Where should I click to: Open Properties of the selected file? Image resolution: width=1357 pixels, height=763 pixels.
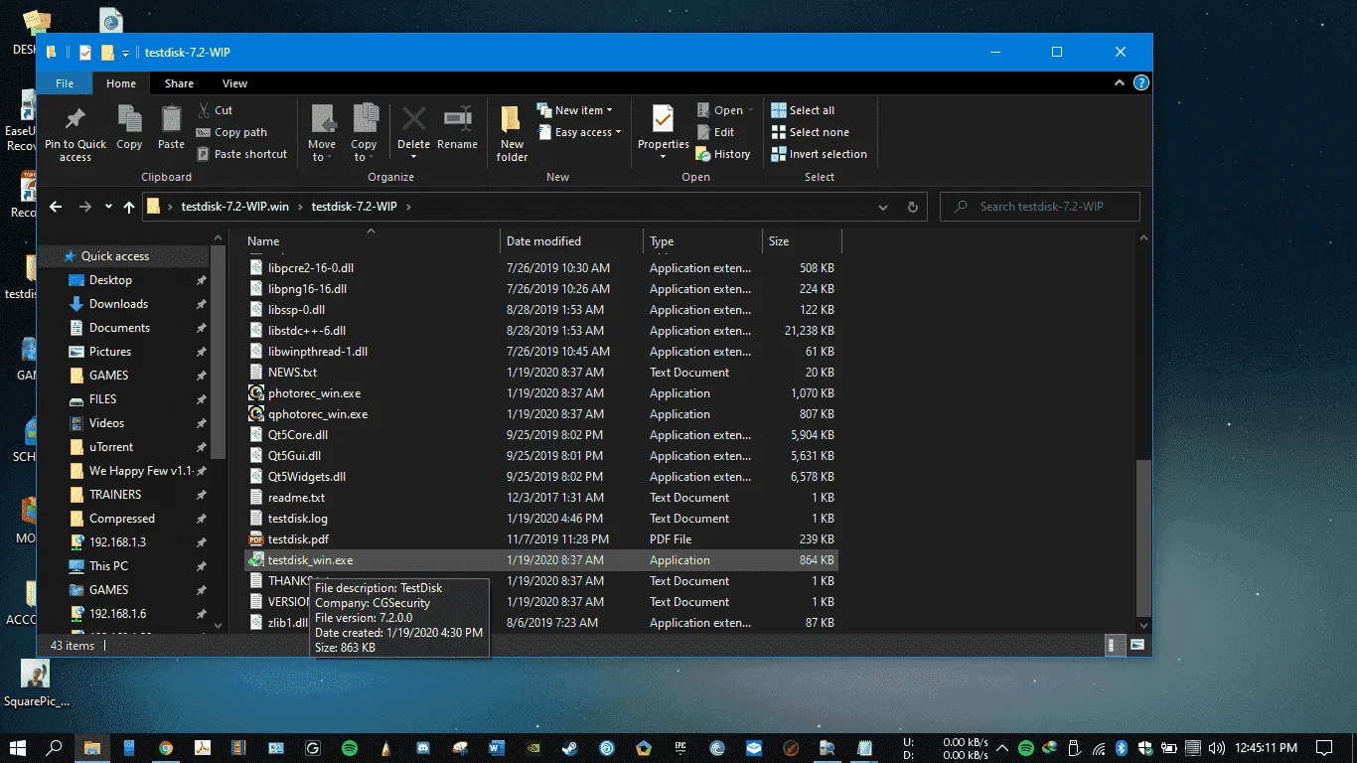coord(663,133)
